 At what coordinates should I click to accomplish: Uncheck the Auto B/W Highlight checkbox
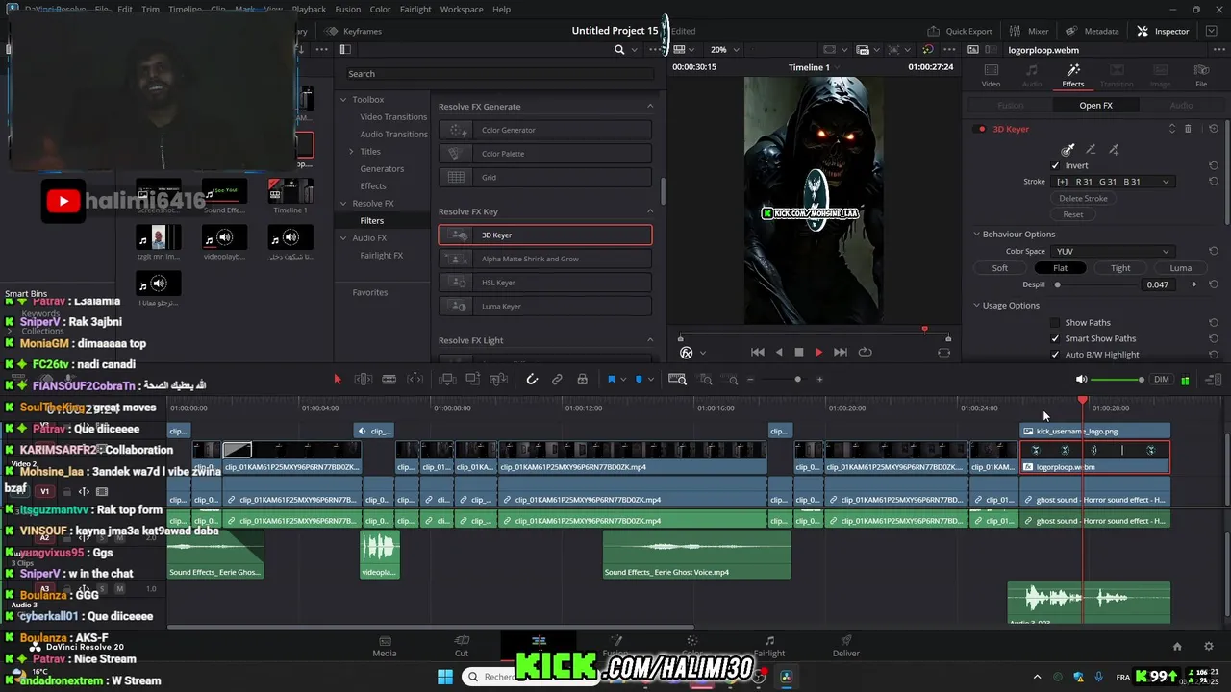pos(1055,355)
